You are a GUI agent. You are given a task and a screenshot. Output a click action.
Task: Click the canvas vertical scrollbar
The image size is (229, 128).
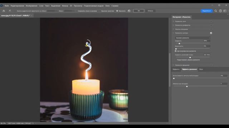(170, 70)
